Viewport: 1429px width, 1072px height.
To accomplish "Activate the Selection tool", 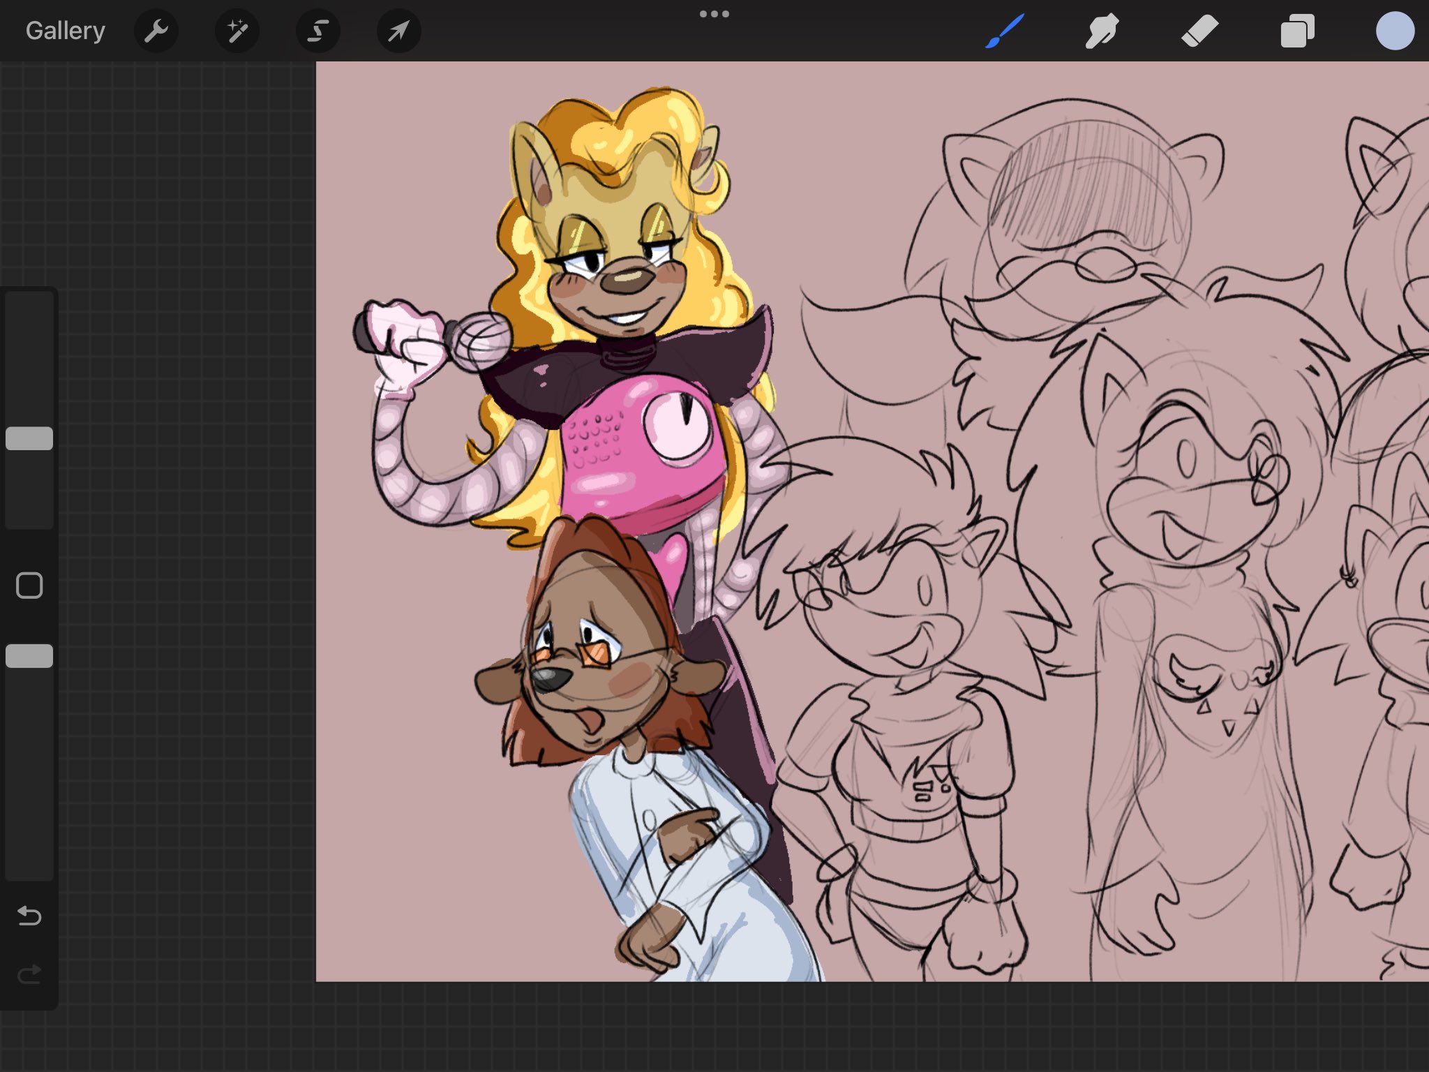I will (x=318, y=31).
